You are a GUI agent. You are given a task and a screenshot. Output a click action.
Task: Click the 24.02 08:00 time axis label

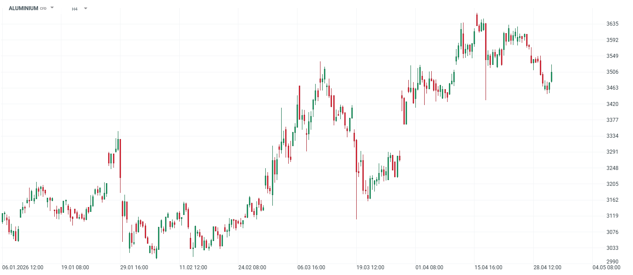click(252, 267)
